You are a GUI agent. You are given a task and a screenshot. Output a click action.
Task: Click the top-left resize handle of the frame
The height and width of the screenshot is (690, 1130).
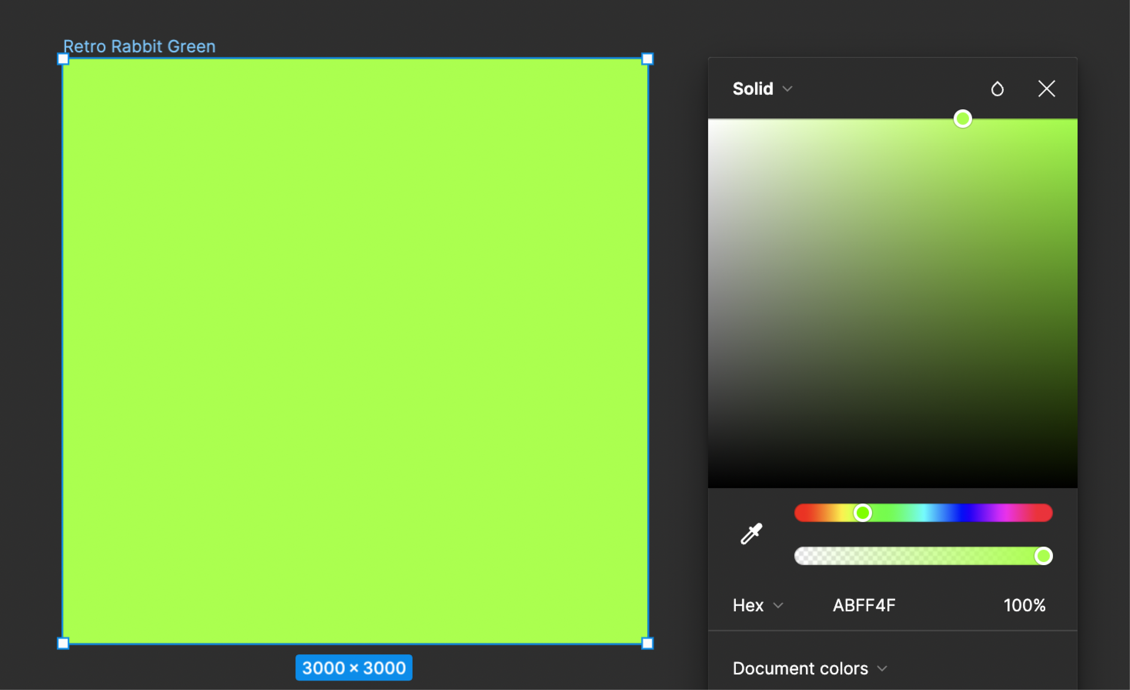coord(63,59)
